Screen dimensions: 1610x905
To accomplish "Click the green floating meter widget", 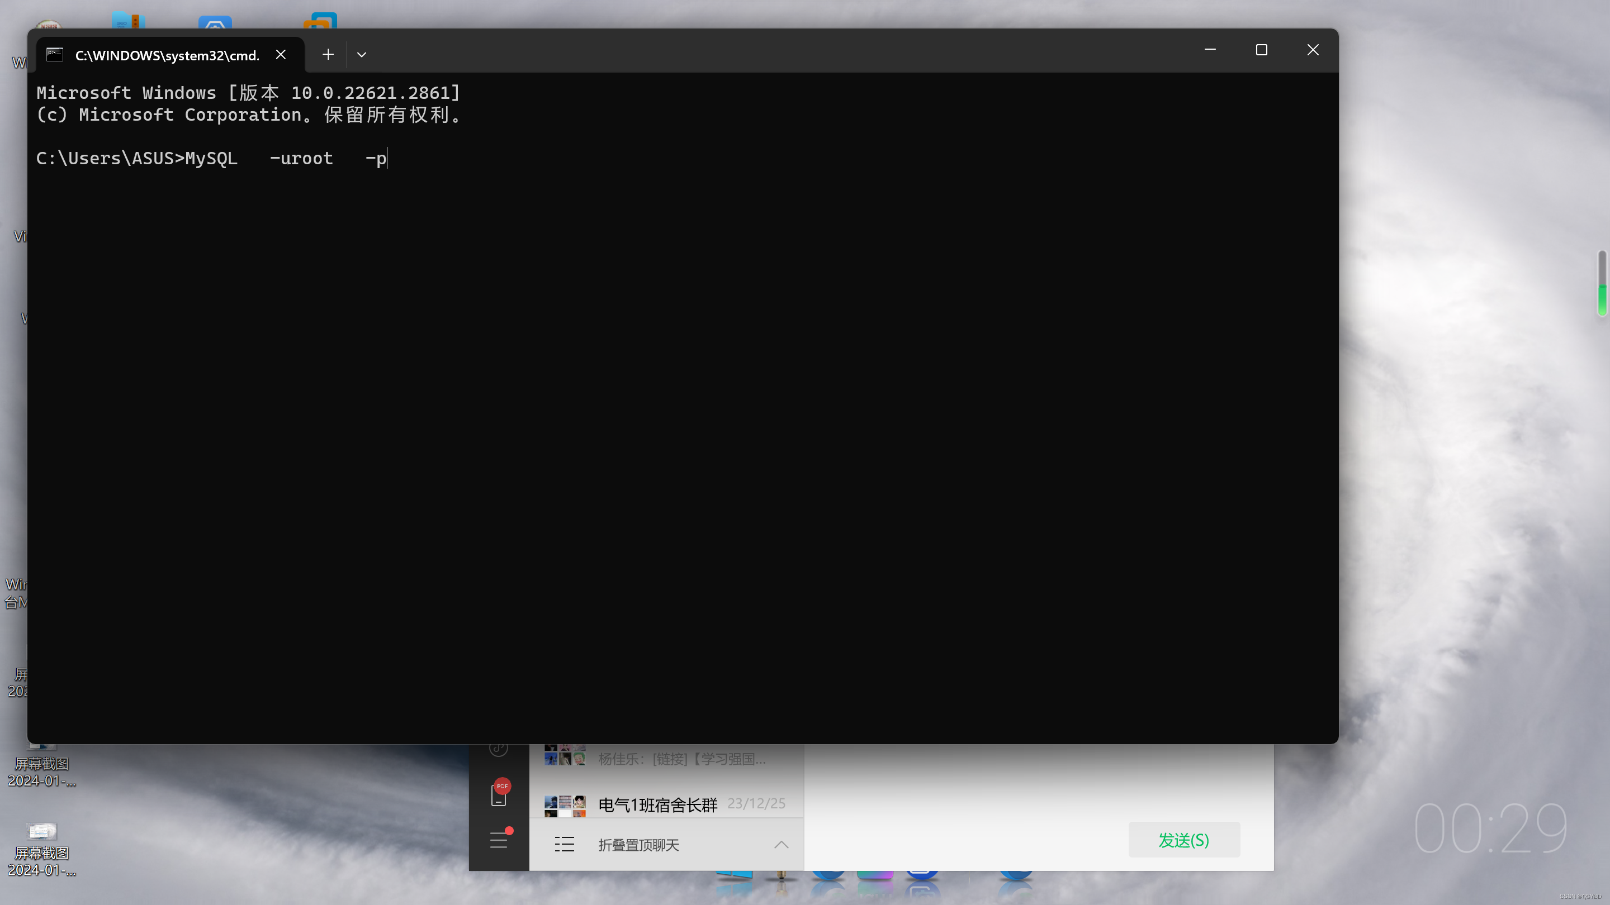I will [x=1603, y=283].
